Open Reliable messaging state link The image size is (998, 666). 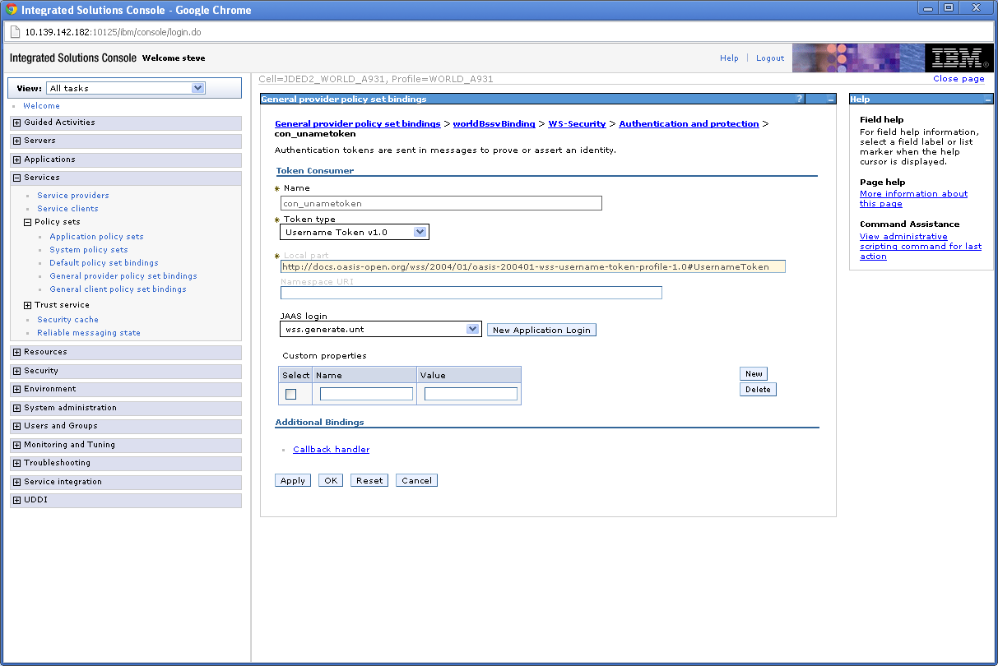click(x=89, y=333)
